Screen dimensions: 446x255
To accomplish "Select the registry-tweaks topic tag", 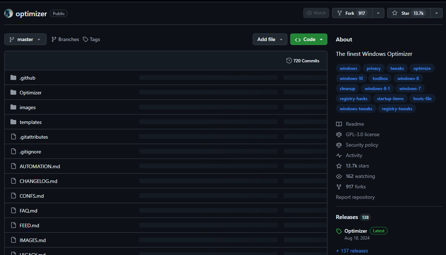I will click(397, 109).
